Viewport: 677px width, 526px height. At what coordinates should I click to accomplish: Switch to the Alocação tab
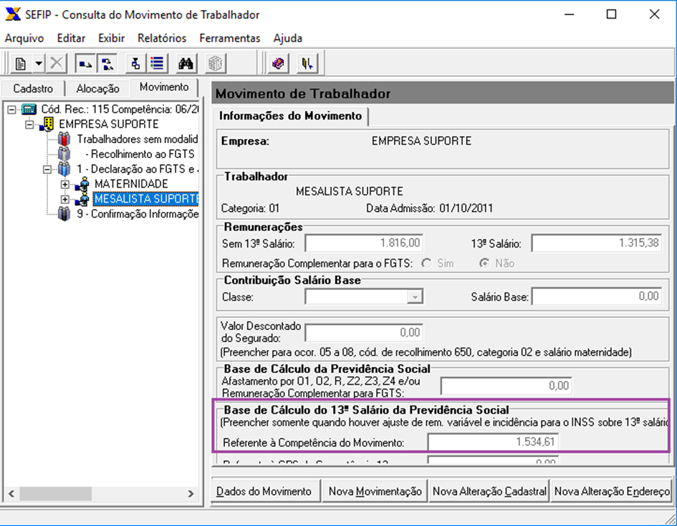click(97, 89)
